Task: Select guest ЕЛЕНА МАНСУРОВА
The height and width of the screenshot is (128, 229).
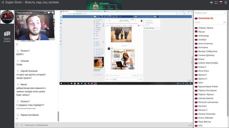Action: 208,63
